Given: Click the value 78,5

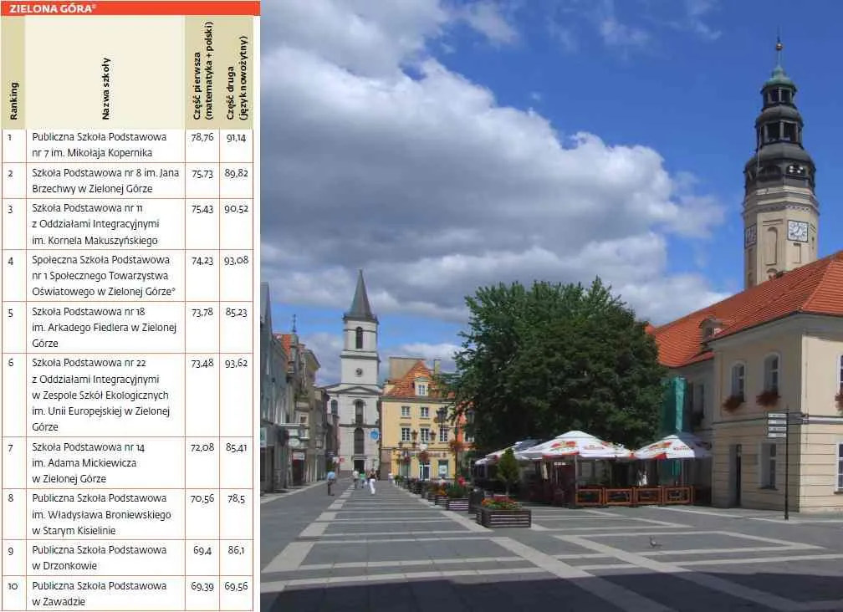Looking at the screenshot, I should [236, 499].
